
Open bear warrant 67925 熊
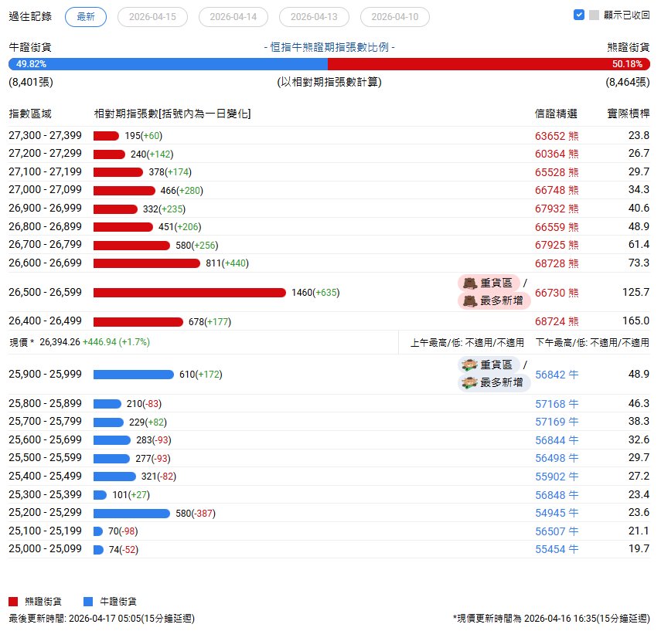(557, 245)
